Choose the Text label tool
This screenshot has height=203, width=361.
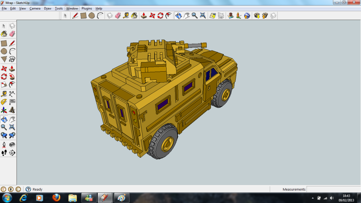coord(12,102)
